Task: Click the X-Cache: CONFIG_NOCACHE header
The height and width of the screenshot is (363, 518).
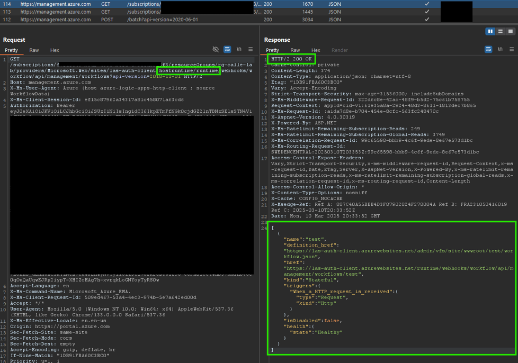Action: click(307, 198)
